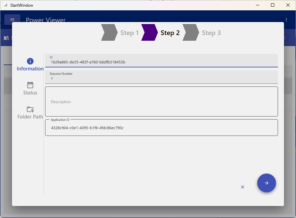Click the purple Step 2 chevron arrow
Viewport: 296px width, 218px height.
149,33
